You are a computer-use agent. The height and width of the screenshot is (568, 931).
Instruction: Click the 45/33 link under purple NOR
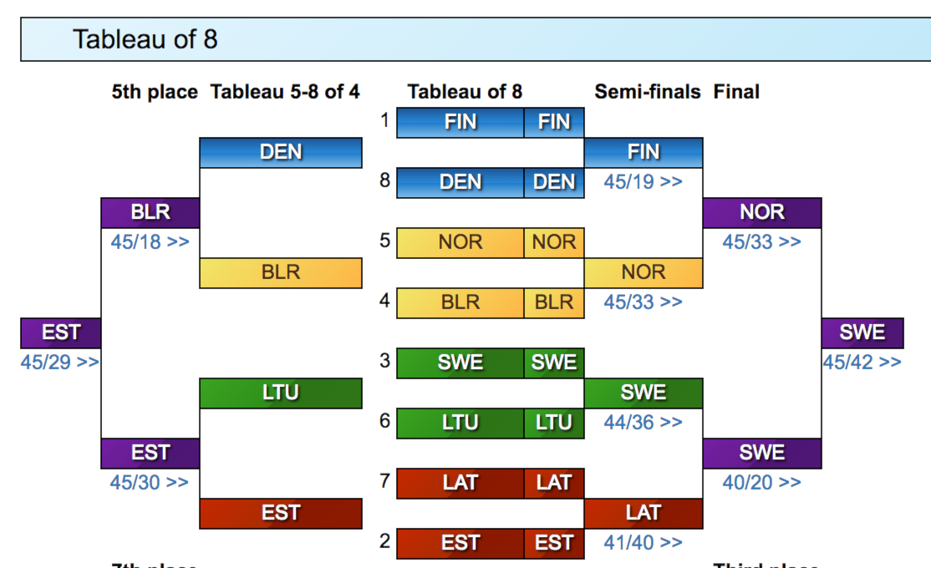[761, 242]
